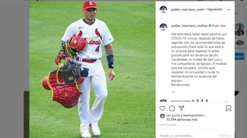Screen dimensions: 247x138
Task: Click the teamcjcorrea comment avatar
Action: point(163,101)
